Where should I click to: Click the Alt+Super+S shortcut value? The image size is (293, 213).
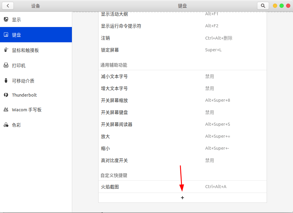218,124
